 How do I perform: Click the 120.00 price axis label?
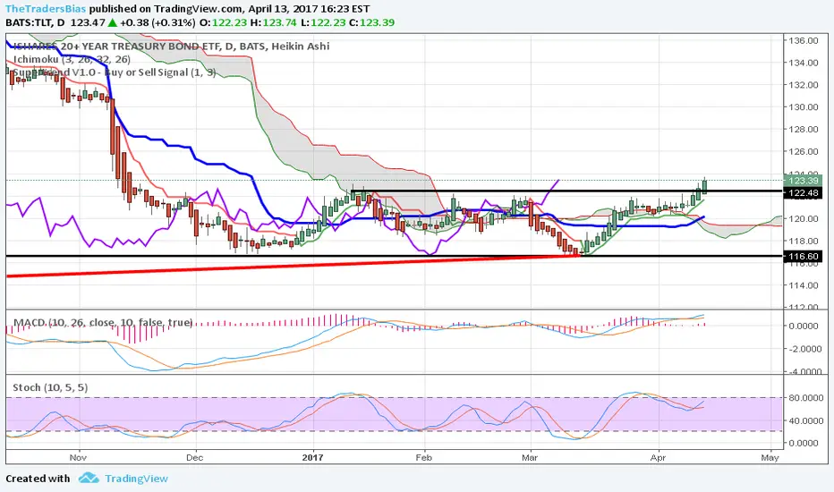[x=804, y=218]
